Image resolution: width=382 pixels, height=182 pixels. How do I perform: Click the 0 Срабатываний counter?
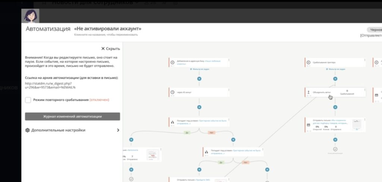coord(347,92)
